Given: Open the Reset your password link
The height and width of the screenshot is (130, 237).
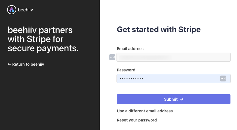Looking at the screenshot, I should point(137,120).
